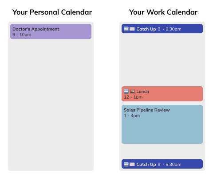Click the Your Work Calendar heading
This screenshot has width=213, height=177.
tap(163, 12)
